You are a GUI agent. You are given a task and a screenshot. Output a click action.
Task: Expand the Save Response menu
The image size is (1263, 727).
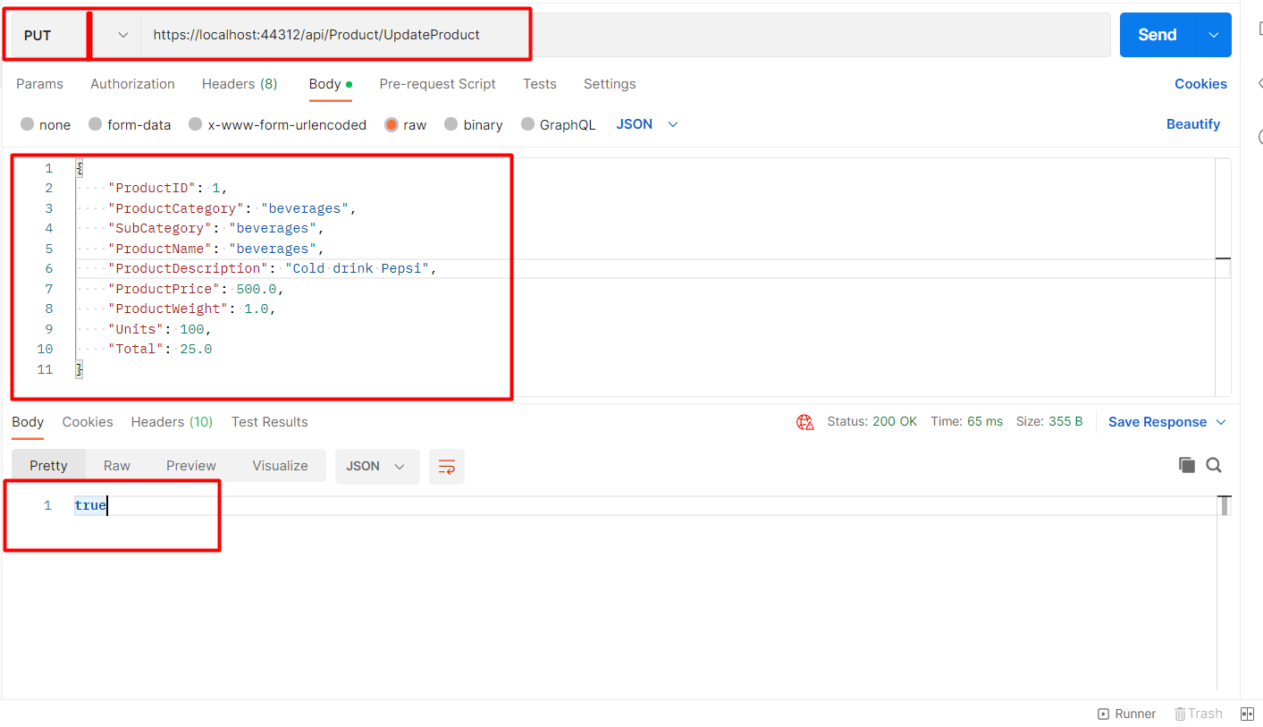point(1167,422)
